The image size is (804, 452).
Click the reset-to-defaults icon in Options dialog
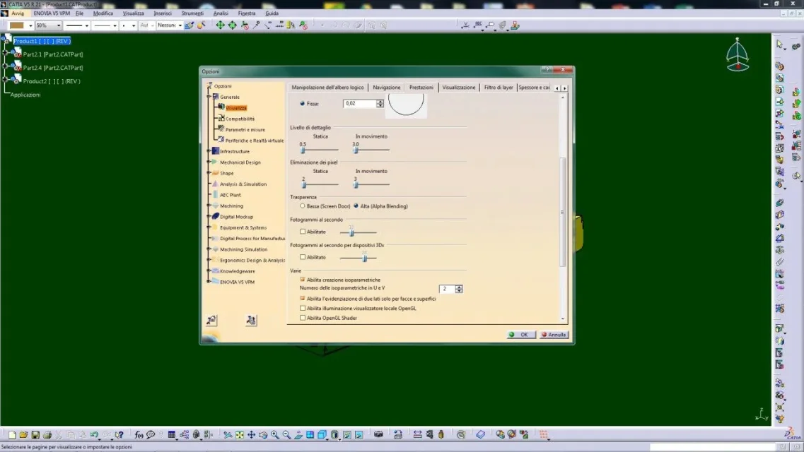211,321
